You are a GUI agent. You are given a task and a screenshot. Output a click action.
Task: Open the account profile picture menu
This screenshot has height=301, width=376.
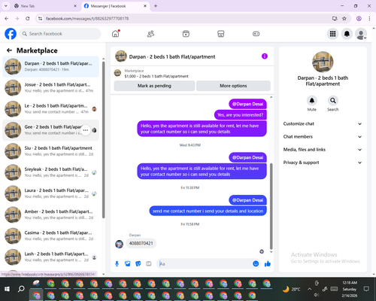click(361, 34)
